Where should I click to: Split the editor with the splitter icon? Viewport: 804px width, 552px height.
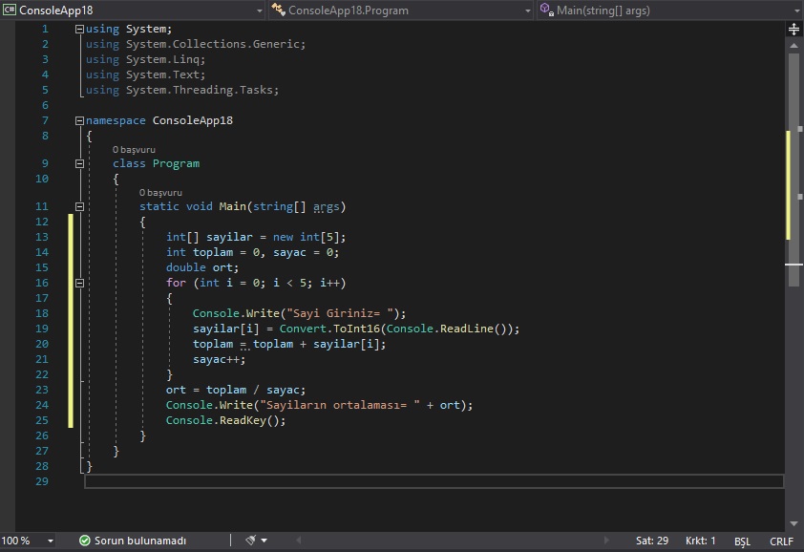(793, 30)
